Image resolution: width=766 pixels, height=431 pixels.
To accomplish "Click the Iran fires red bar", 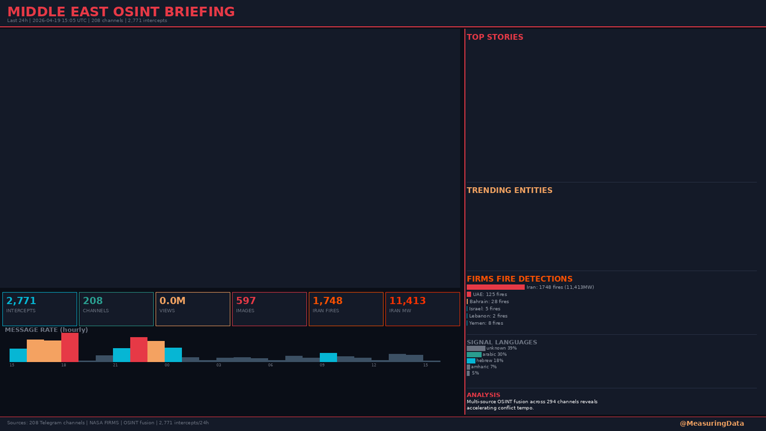I will pos(495,287).
